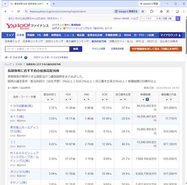The image size is (187, 185).
Task: Sort ROE ascending with up arrow
Action: pyautogui.click(x=103, y=99)
